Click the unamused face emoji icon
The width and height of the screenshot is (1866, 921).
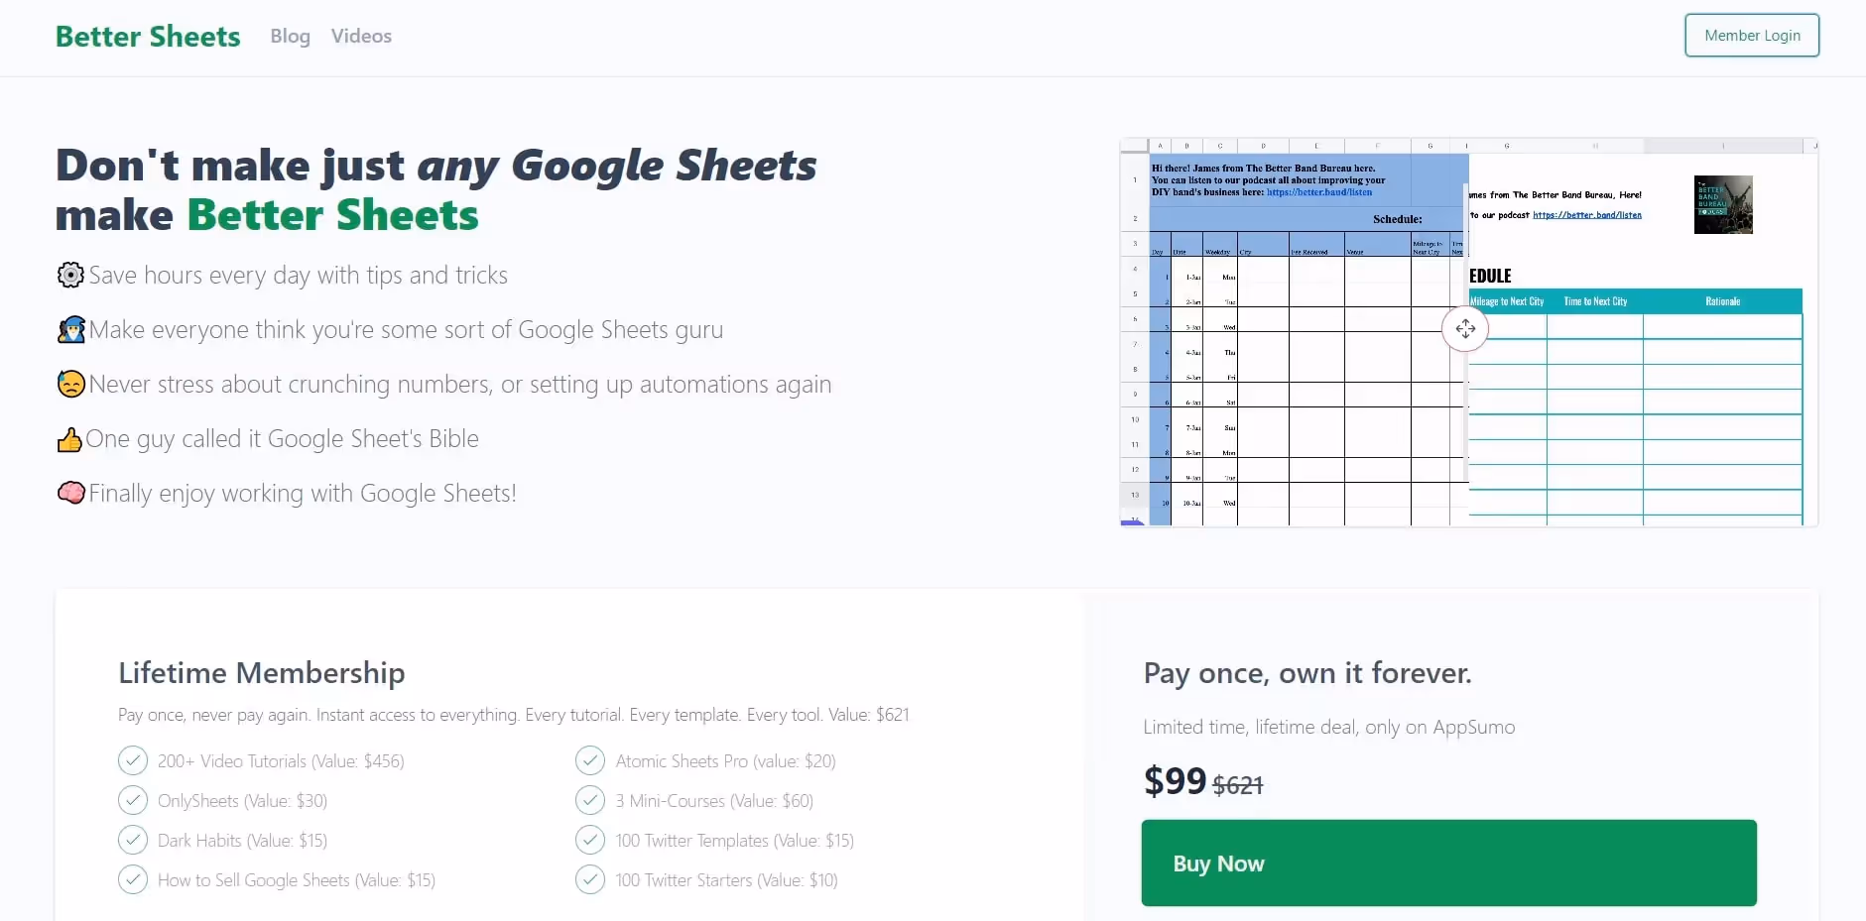pos(69,384)
